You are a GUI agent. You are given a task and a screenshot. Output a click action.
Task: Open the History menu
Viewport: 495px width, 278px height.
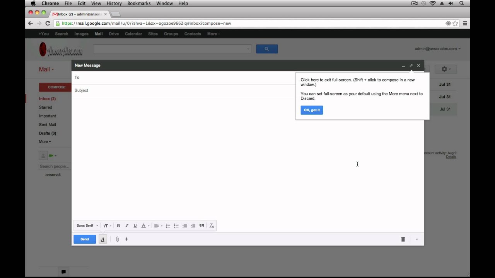click(114, 3)
